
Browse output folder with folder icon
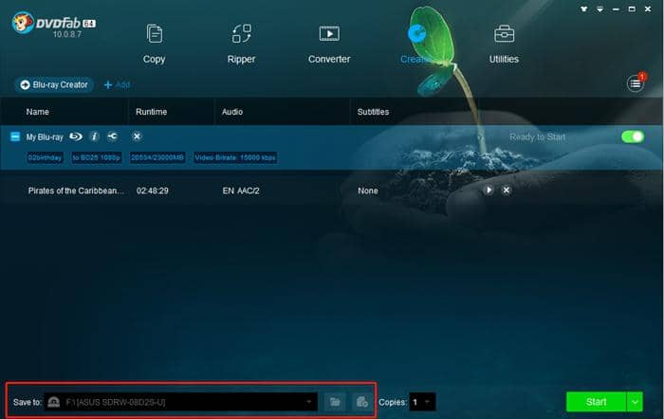[334, 402]
